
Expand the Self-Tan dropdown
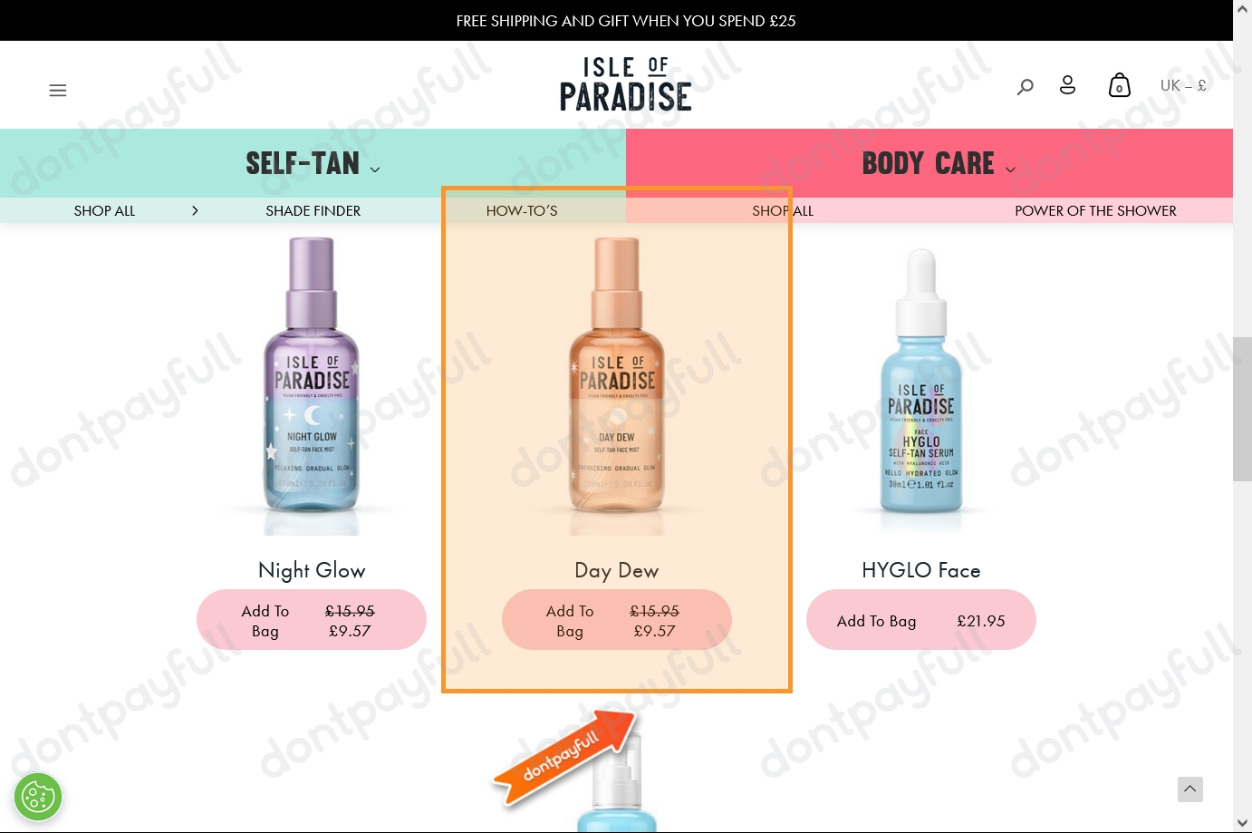pos(313,163)
